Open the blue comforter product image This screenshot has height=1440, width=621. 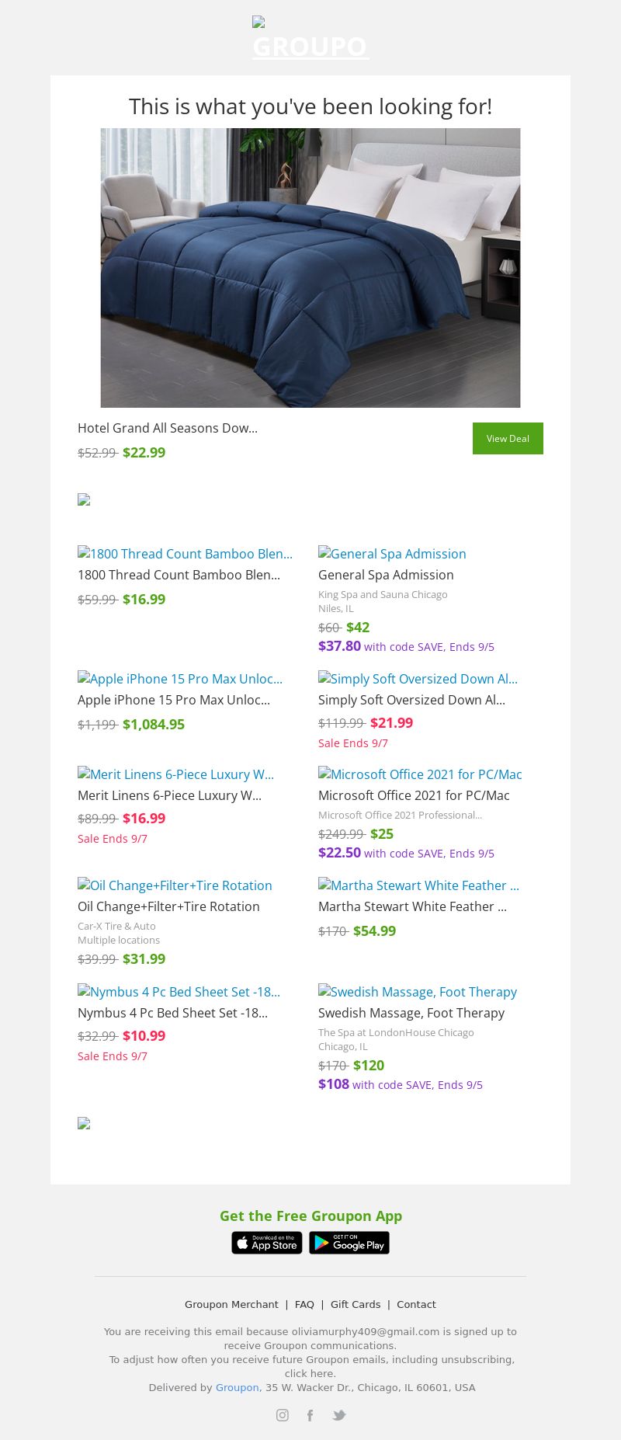(x=310, y=267)
